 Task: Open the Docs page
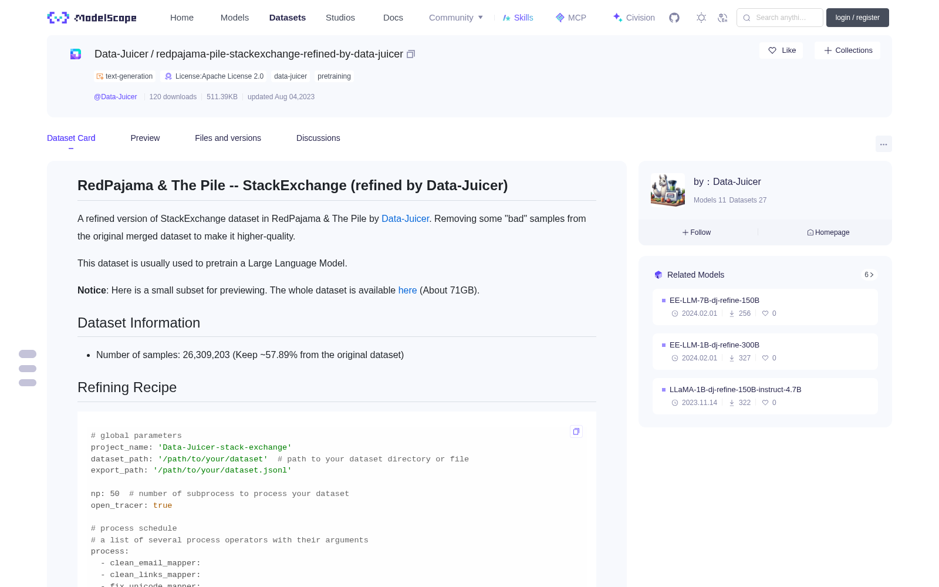[x=393, y=18]
